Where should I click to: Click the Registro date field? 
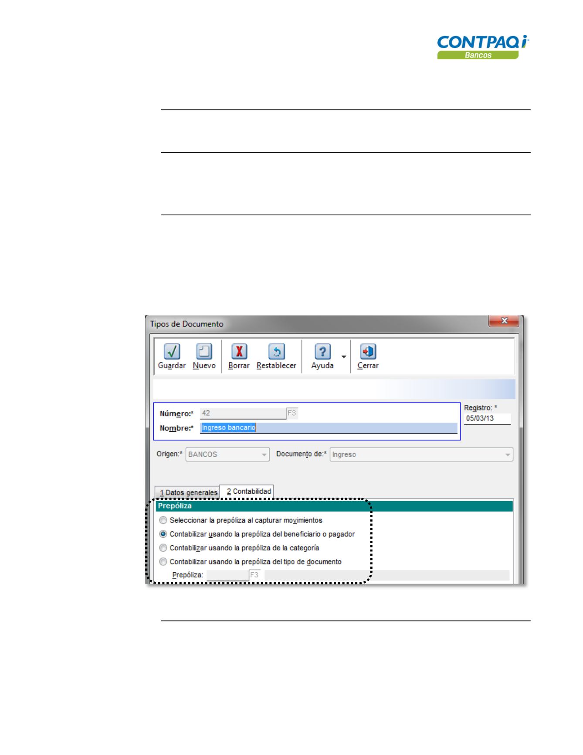487,418
